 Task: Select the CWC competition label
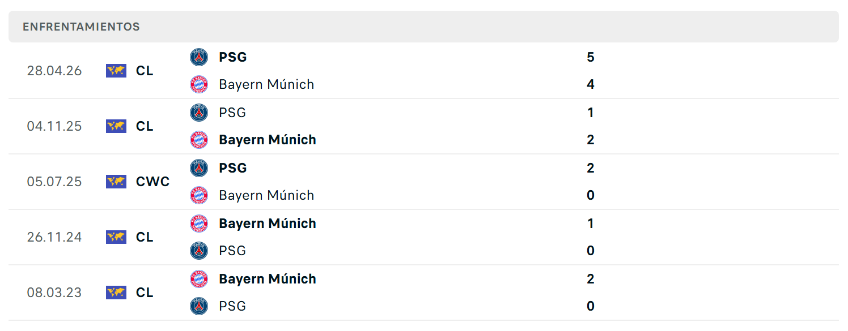pyautogui.click(x=153, y=182)
